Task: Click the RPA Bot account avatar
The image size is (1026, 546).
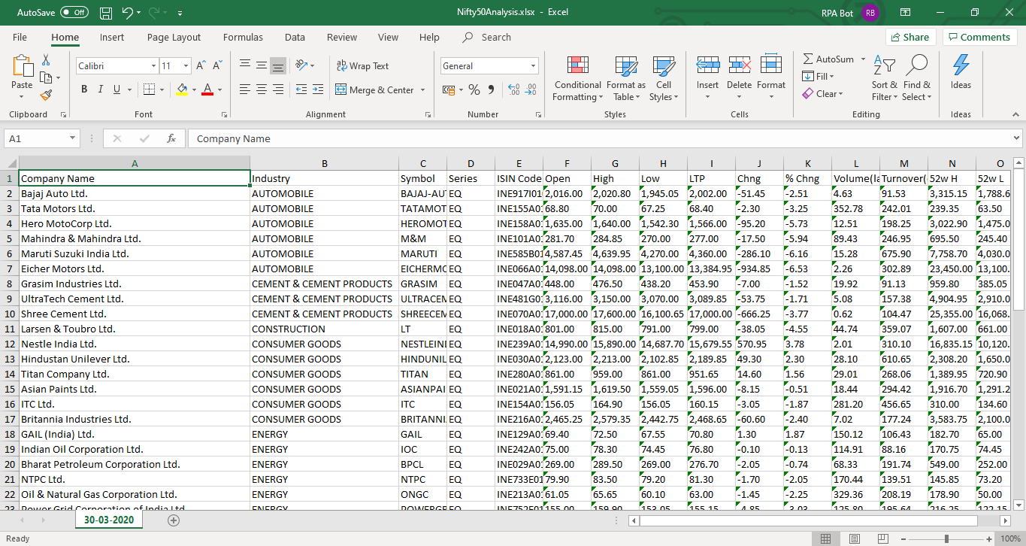Action: [870, 13]
